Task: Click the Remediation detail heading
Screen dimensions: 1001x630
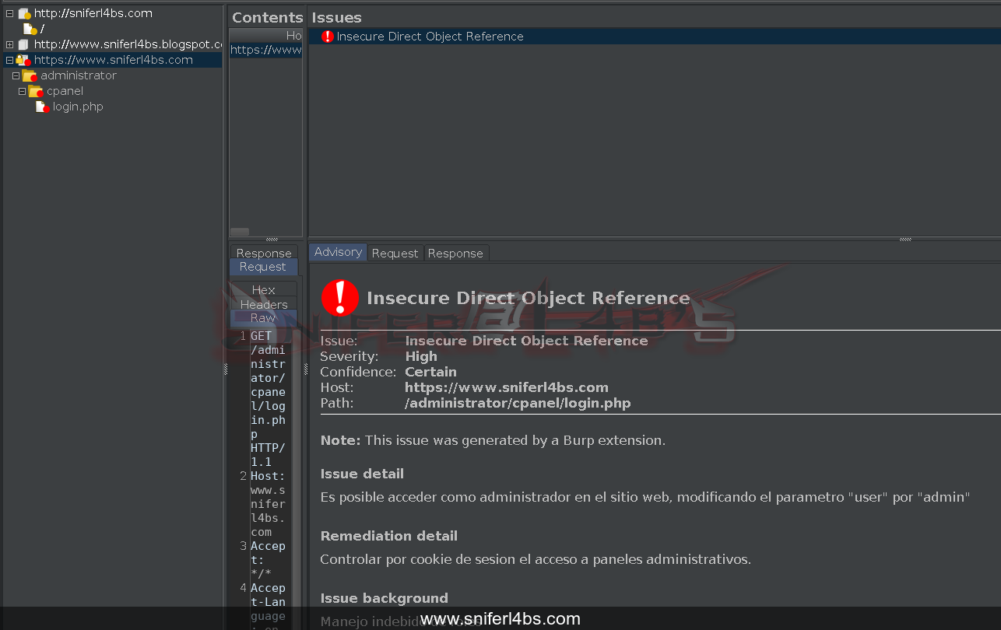Action: pyautogui.click(x=389, y=536)
